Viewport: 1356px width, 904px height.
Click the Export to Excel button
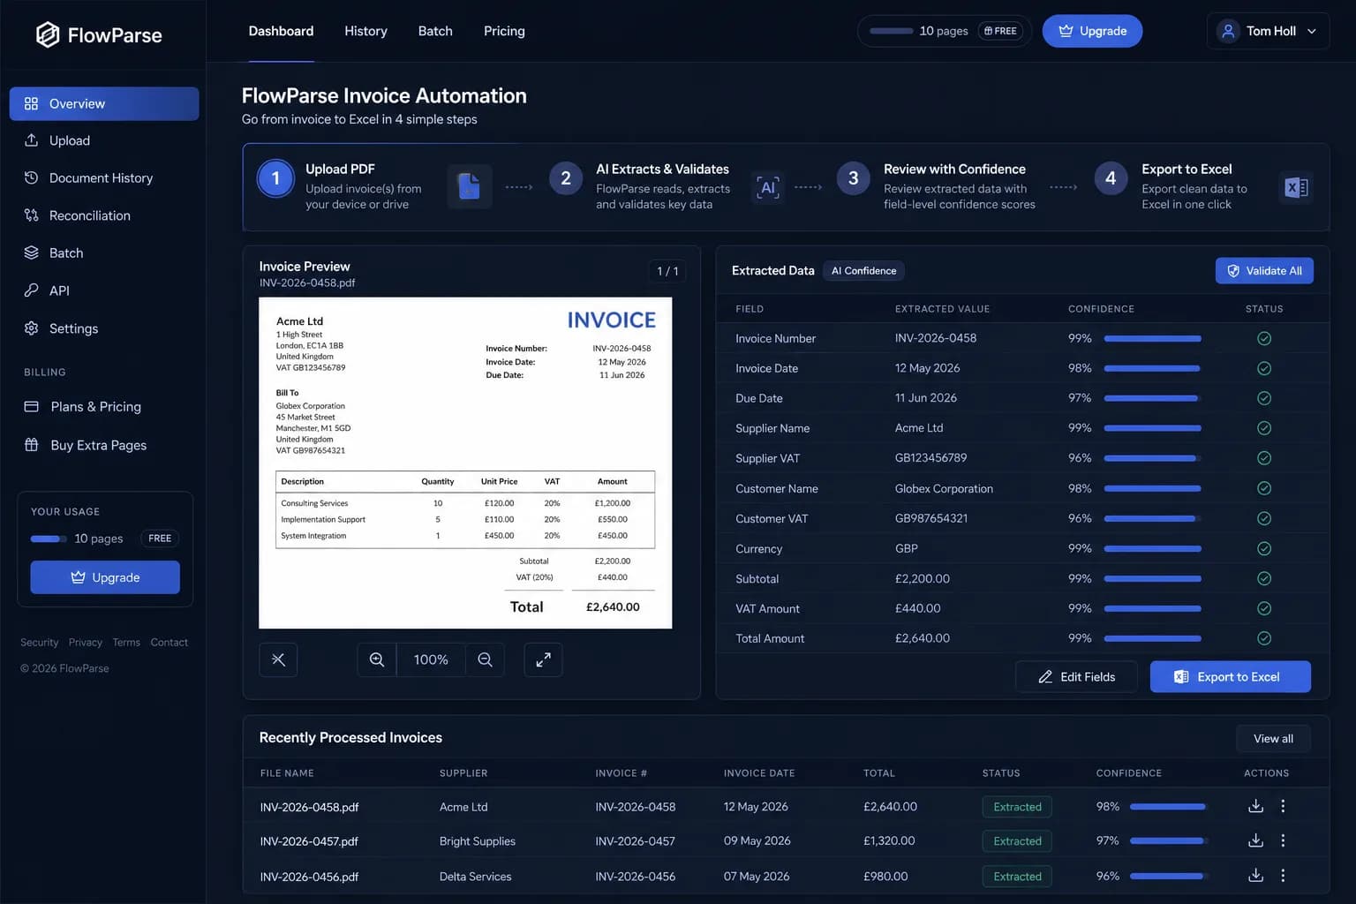1230,677
